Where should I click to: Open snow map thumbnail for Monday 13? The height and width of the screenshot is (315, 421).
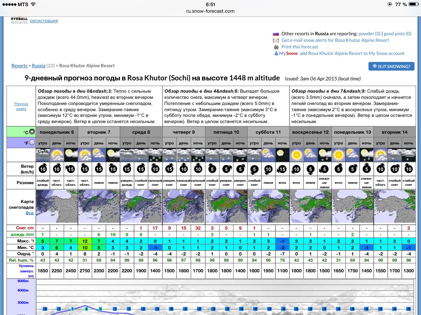(x=353, y=206)
